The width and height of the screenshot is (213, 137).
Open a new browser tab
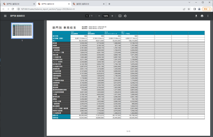pos(109,4)
